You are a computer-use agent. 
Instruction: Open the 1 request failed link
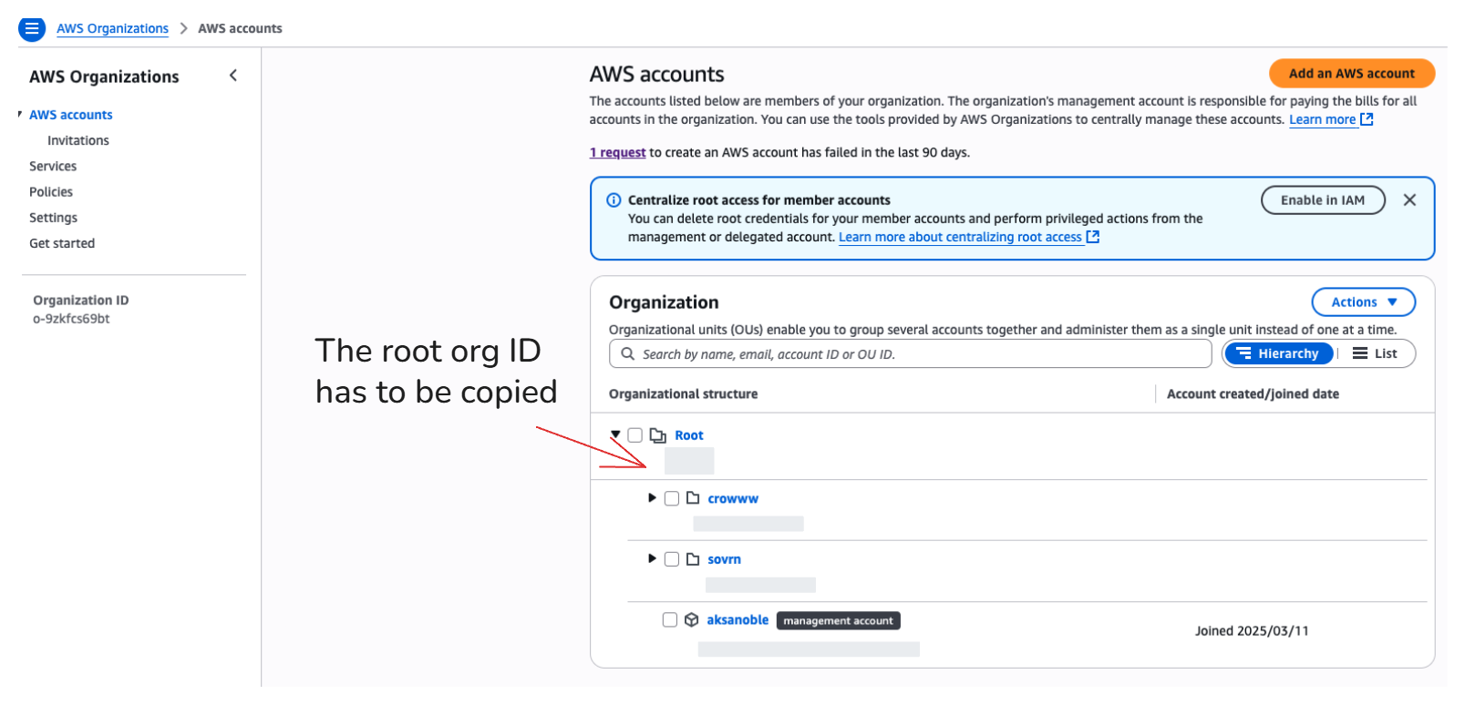point(617,153)
